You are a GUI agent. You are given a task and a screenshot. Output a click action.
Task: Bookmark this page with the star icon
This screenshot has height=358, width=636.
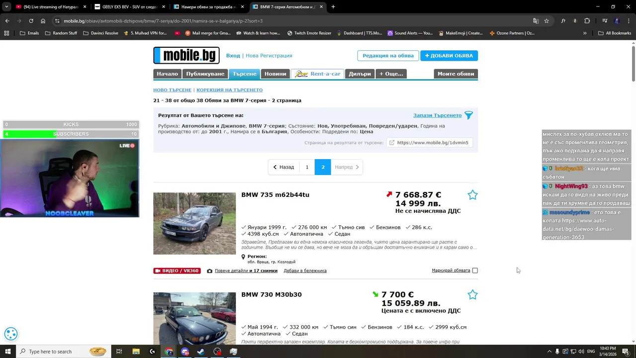pyautogui.click(x=547, y=21)
